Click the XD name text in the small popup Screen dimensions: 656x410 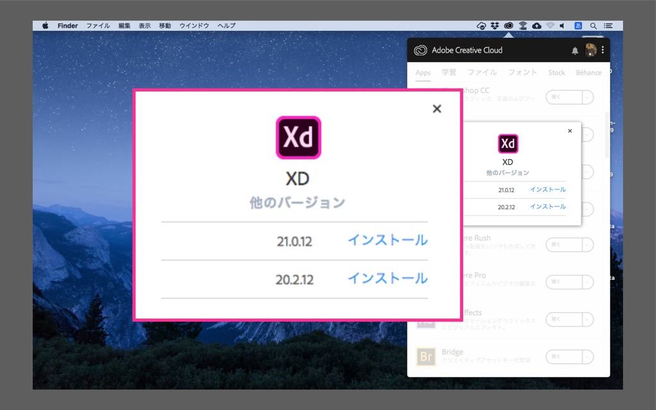coord(507,162)
